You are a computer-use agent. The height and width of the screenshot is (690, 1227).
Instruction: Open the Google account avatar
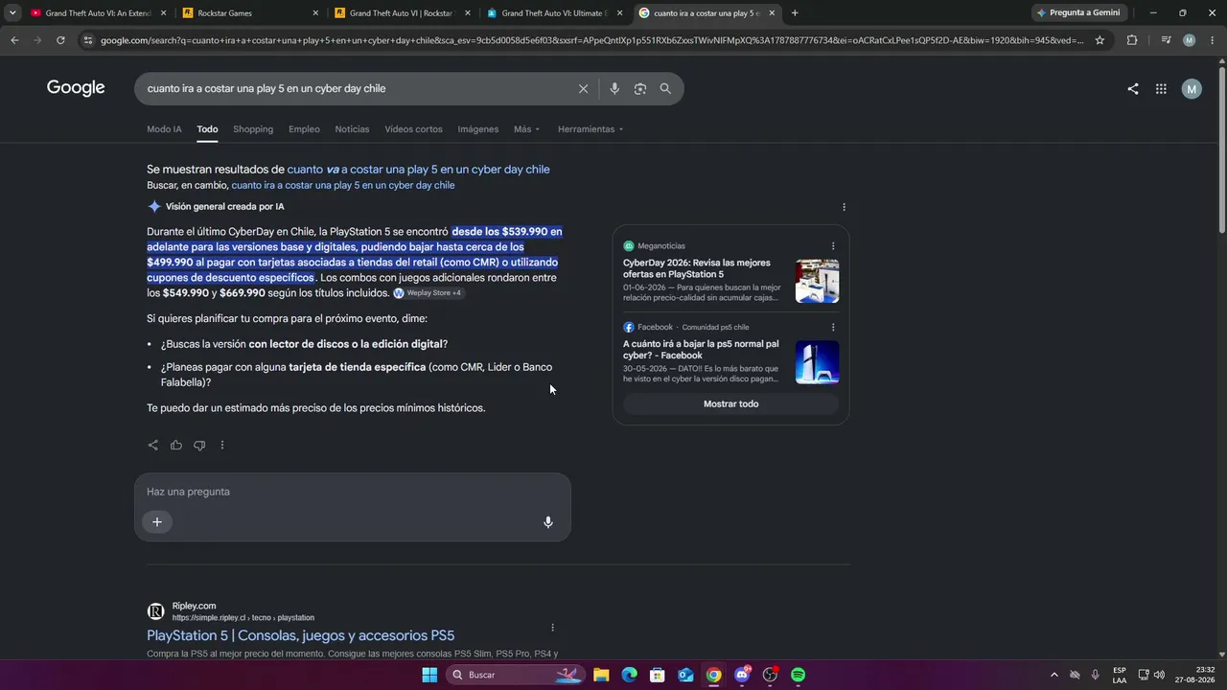(1192, 89)
